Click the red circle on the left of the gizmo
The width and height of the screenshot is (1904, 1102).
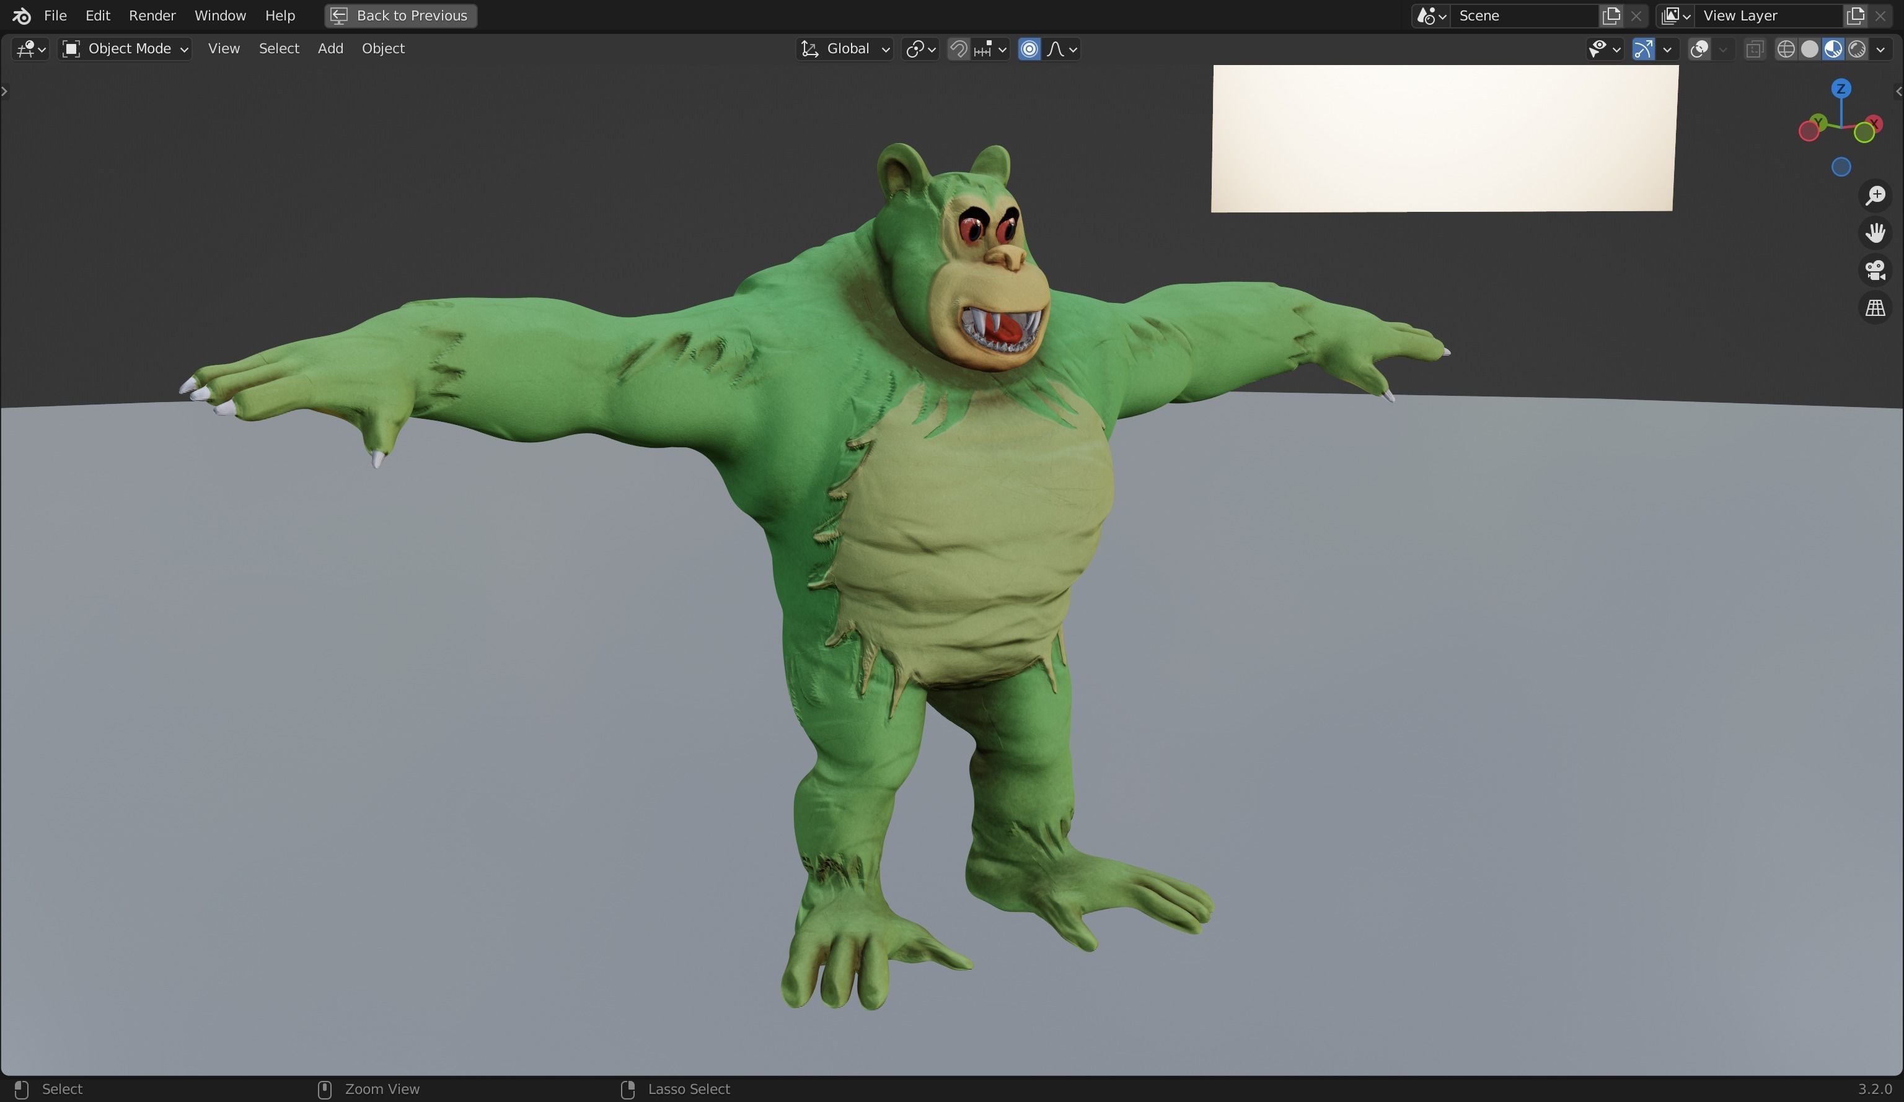pyautogui.click(x=1808, y=131)
